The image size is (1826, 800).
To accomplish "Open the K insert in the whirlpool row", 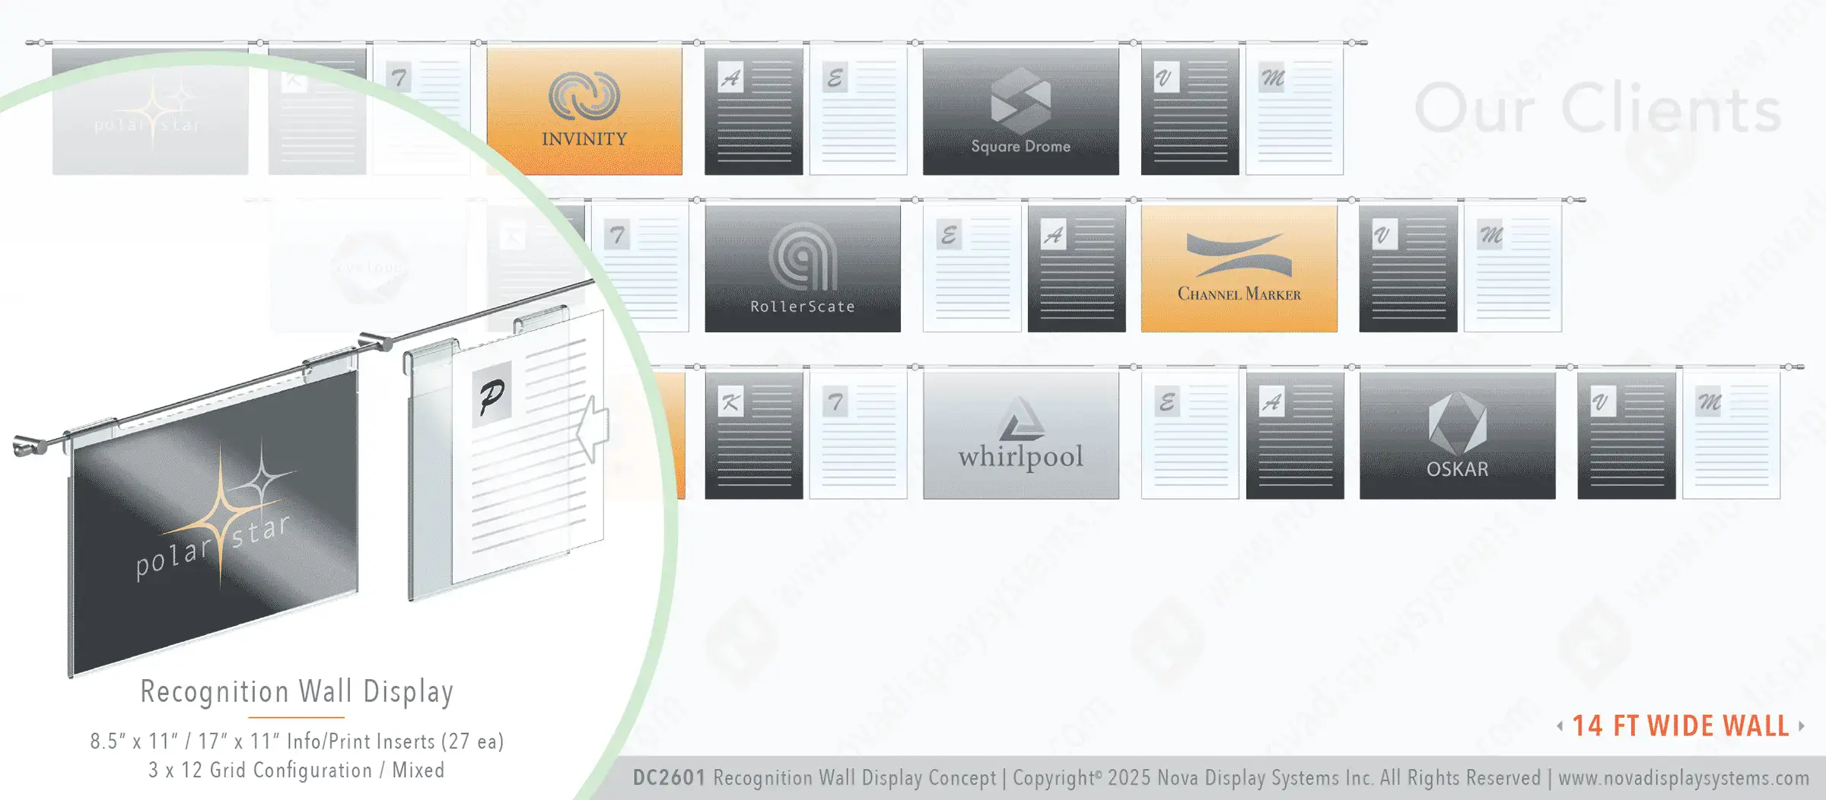I will pyautogui.click(x=754, y=436).
